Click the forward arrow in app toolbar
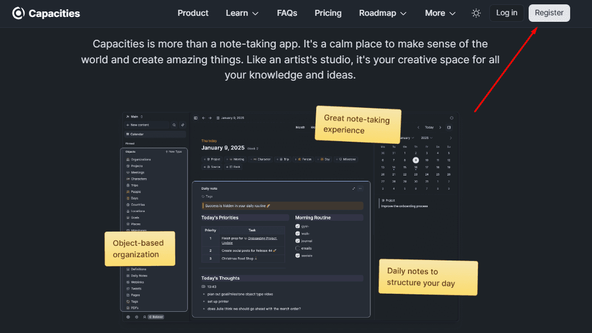The image size is (592, 333). (x=210, y=118)
